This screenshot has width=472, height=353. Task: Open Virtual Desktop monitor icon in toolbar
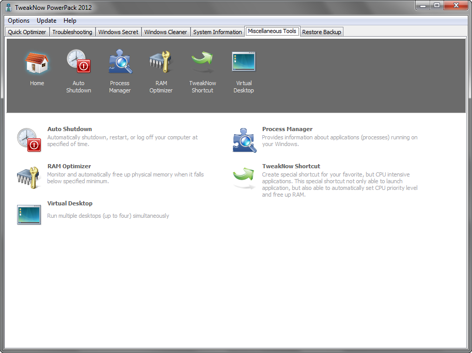pos(244,61)
